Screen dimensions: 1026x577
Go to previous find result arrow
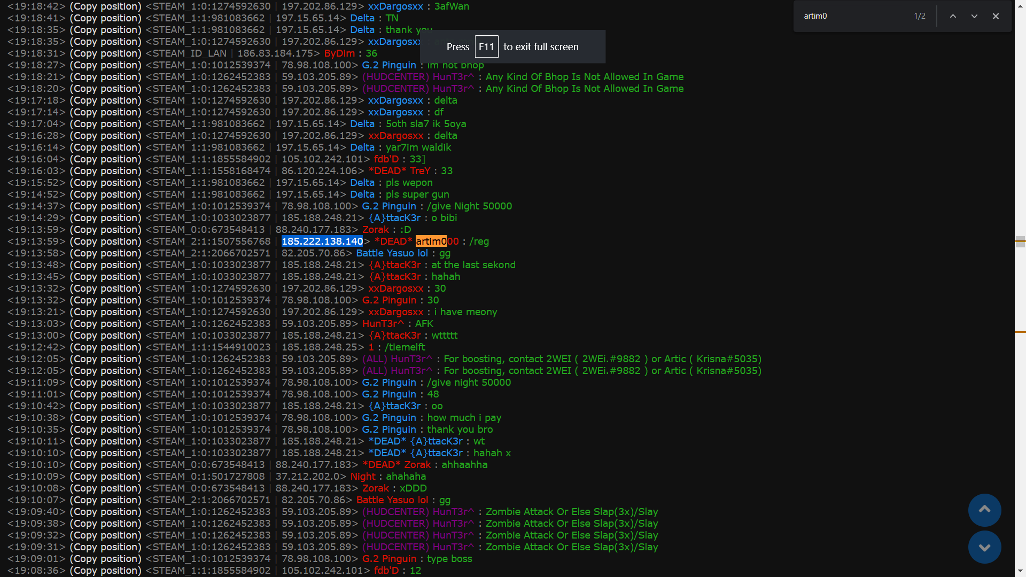point(953,16)
